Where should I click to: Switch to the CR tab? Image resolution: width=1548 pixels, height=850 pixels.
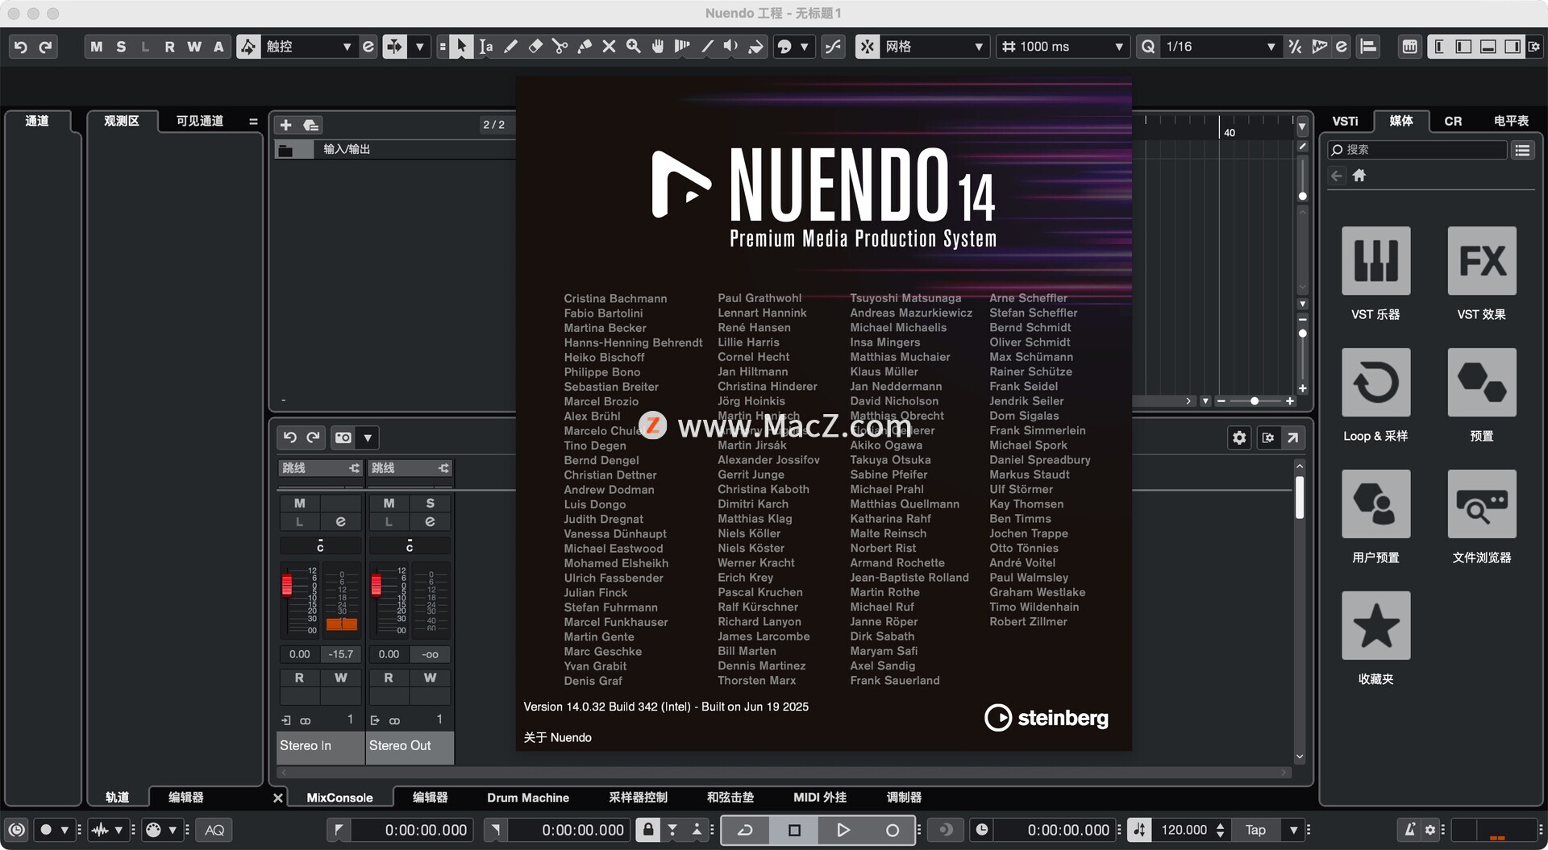click(1453, 121)
